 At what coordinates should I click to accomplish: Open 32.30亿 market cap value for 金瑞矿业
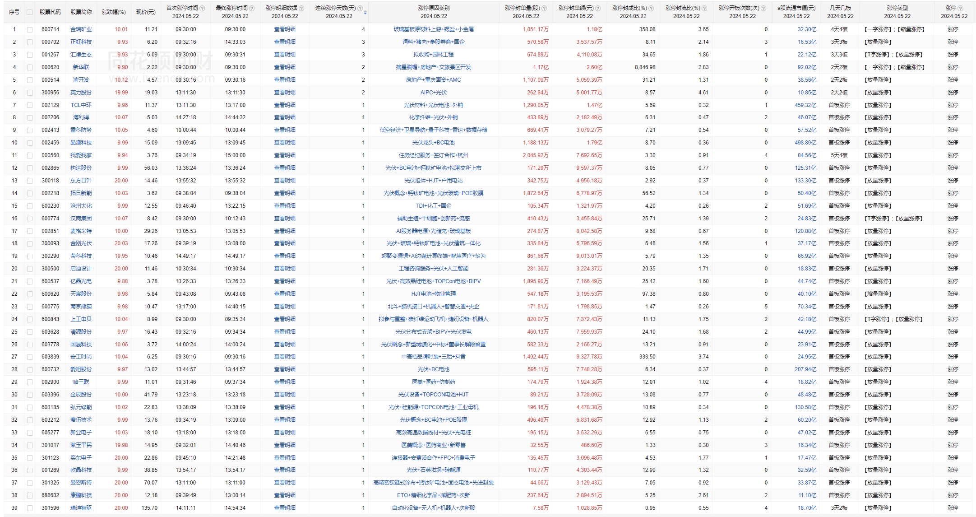[x=807, y=29]
